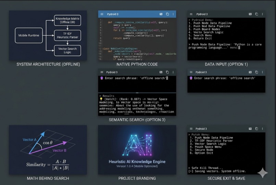The width and height of the screenshot is (276, 185).
Task: Click 'Heuristic AI Knowledge Engine' title
Action: coord(137,162)
